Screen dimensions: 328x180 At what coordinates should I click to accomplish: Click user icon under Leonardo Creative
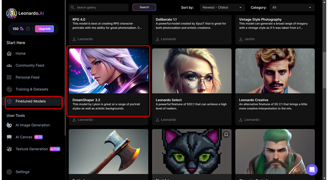241,120
